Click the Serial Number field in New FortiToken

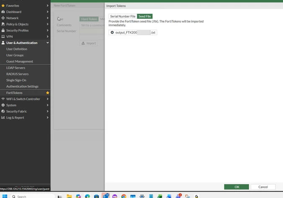92,31
